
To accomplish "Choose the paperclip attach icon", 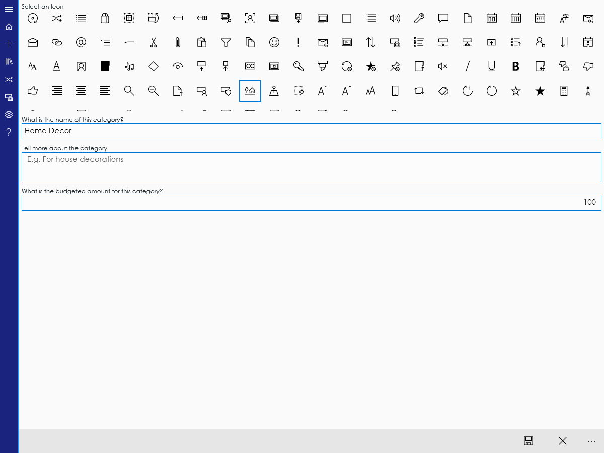I will 178,42.
